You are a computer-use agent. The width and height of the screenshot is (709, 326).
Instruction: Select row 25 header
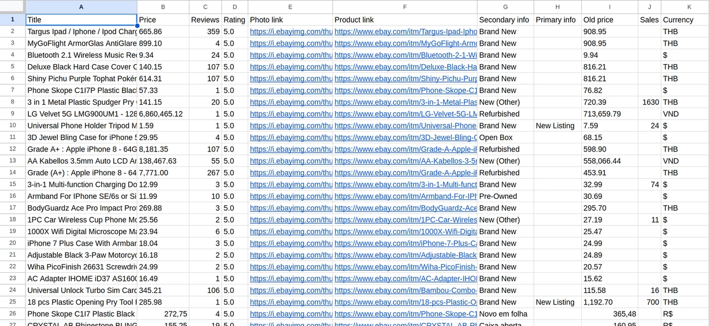click(x=12, y=302)
